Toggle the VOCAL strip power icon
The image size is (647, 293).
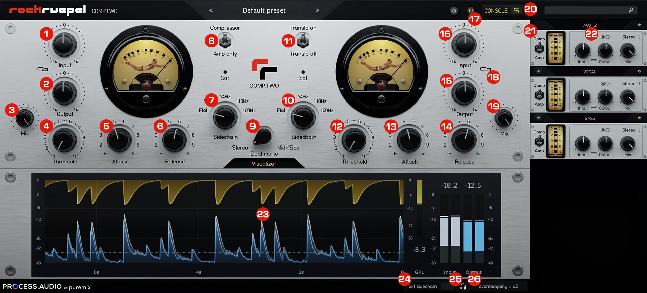point(639,71)
